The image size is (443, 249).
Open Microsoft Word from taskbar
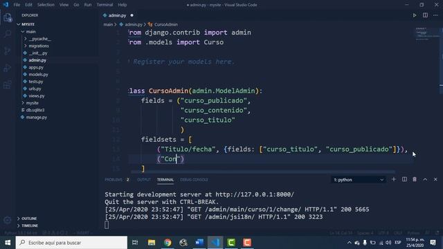pyautogui.click(x=199, y=243)
